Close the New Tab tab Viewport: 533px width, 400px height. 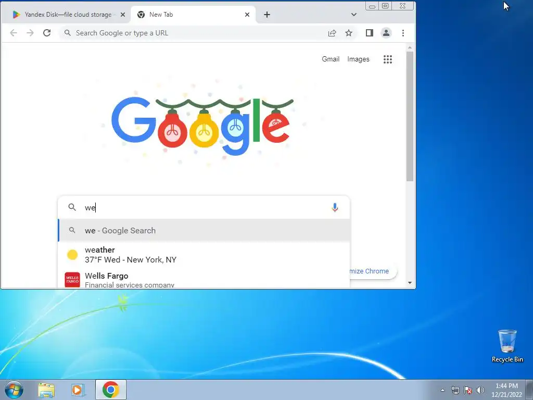click(247, 15)
